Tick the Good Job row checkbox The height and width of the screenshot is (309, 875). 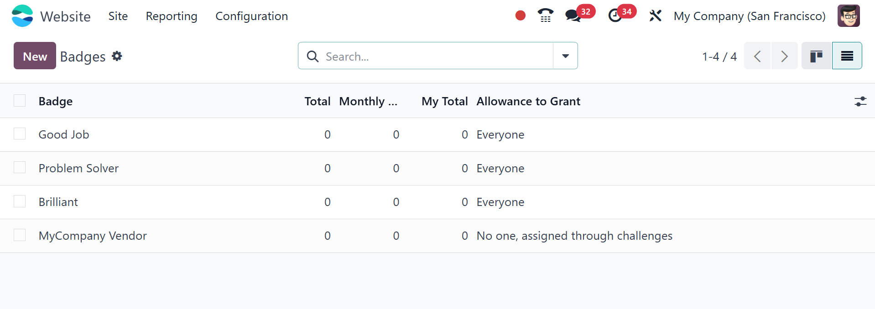point(20,134)
